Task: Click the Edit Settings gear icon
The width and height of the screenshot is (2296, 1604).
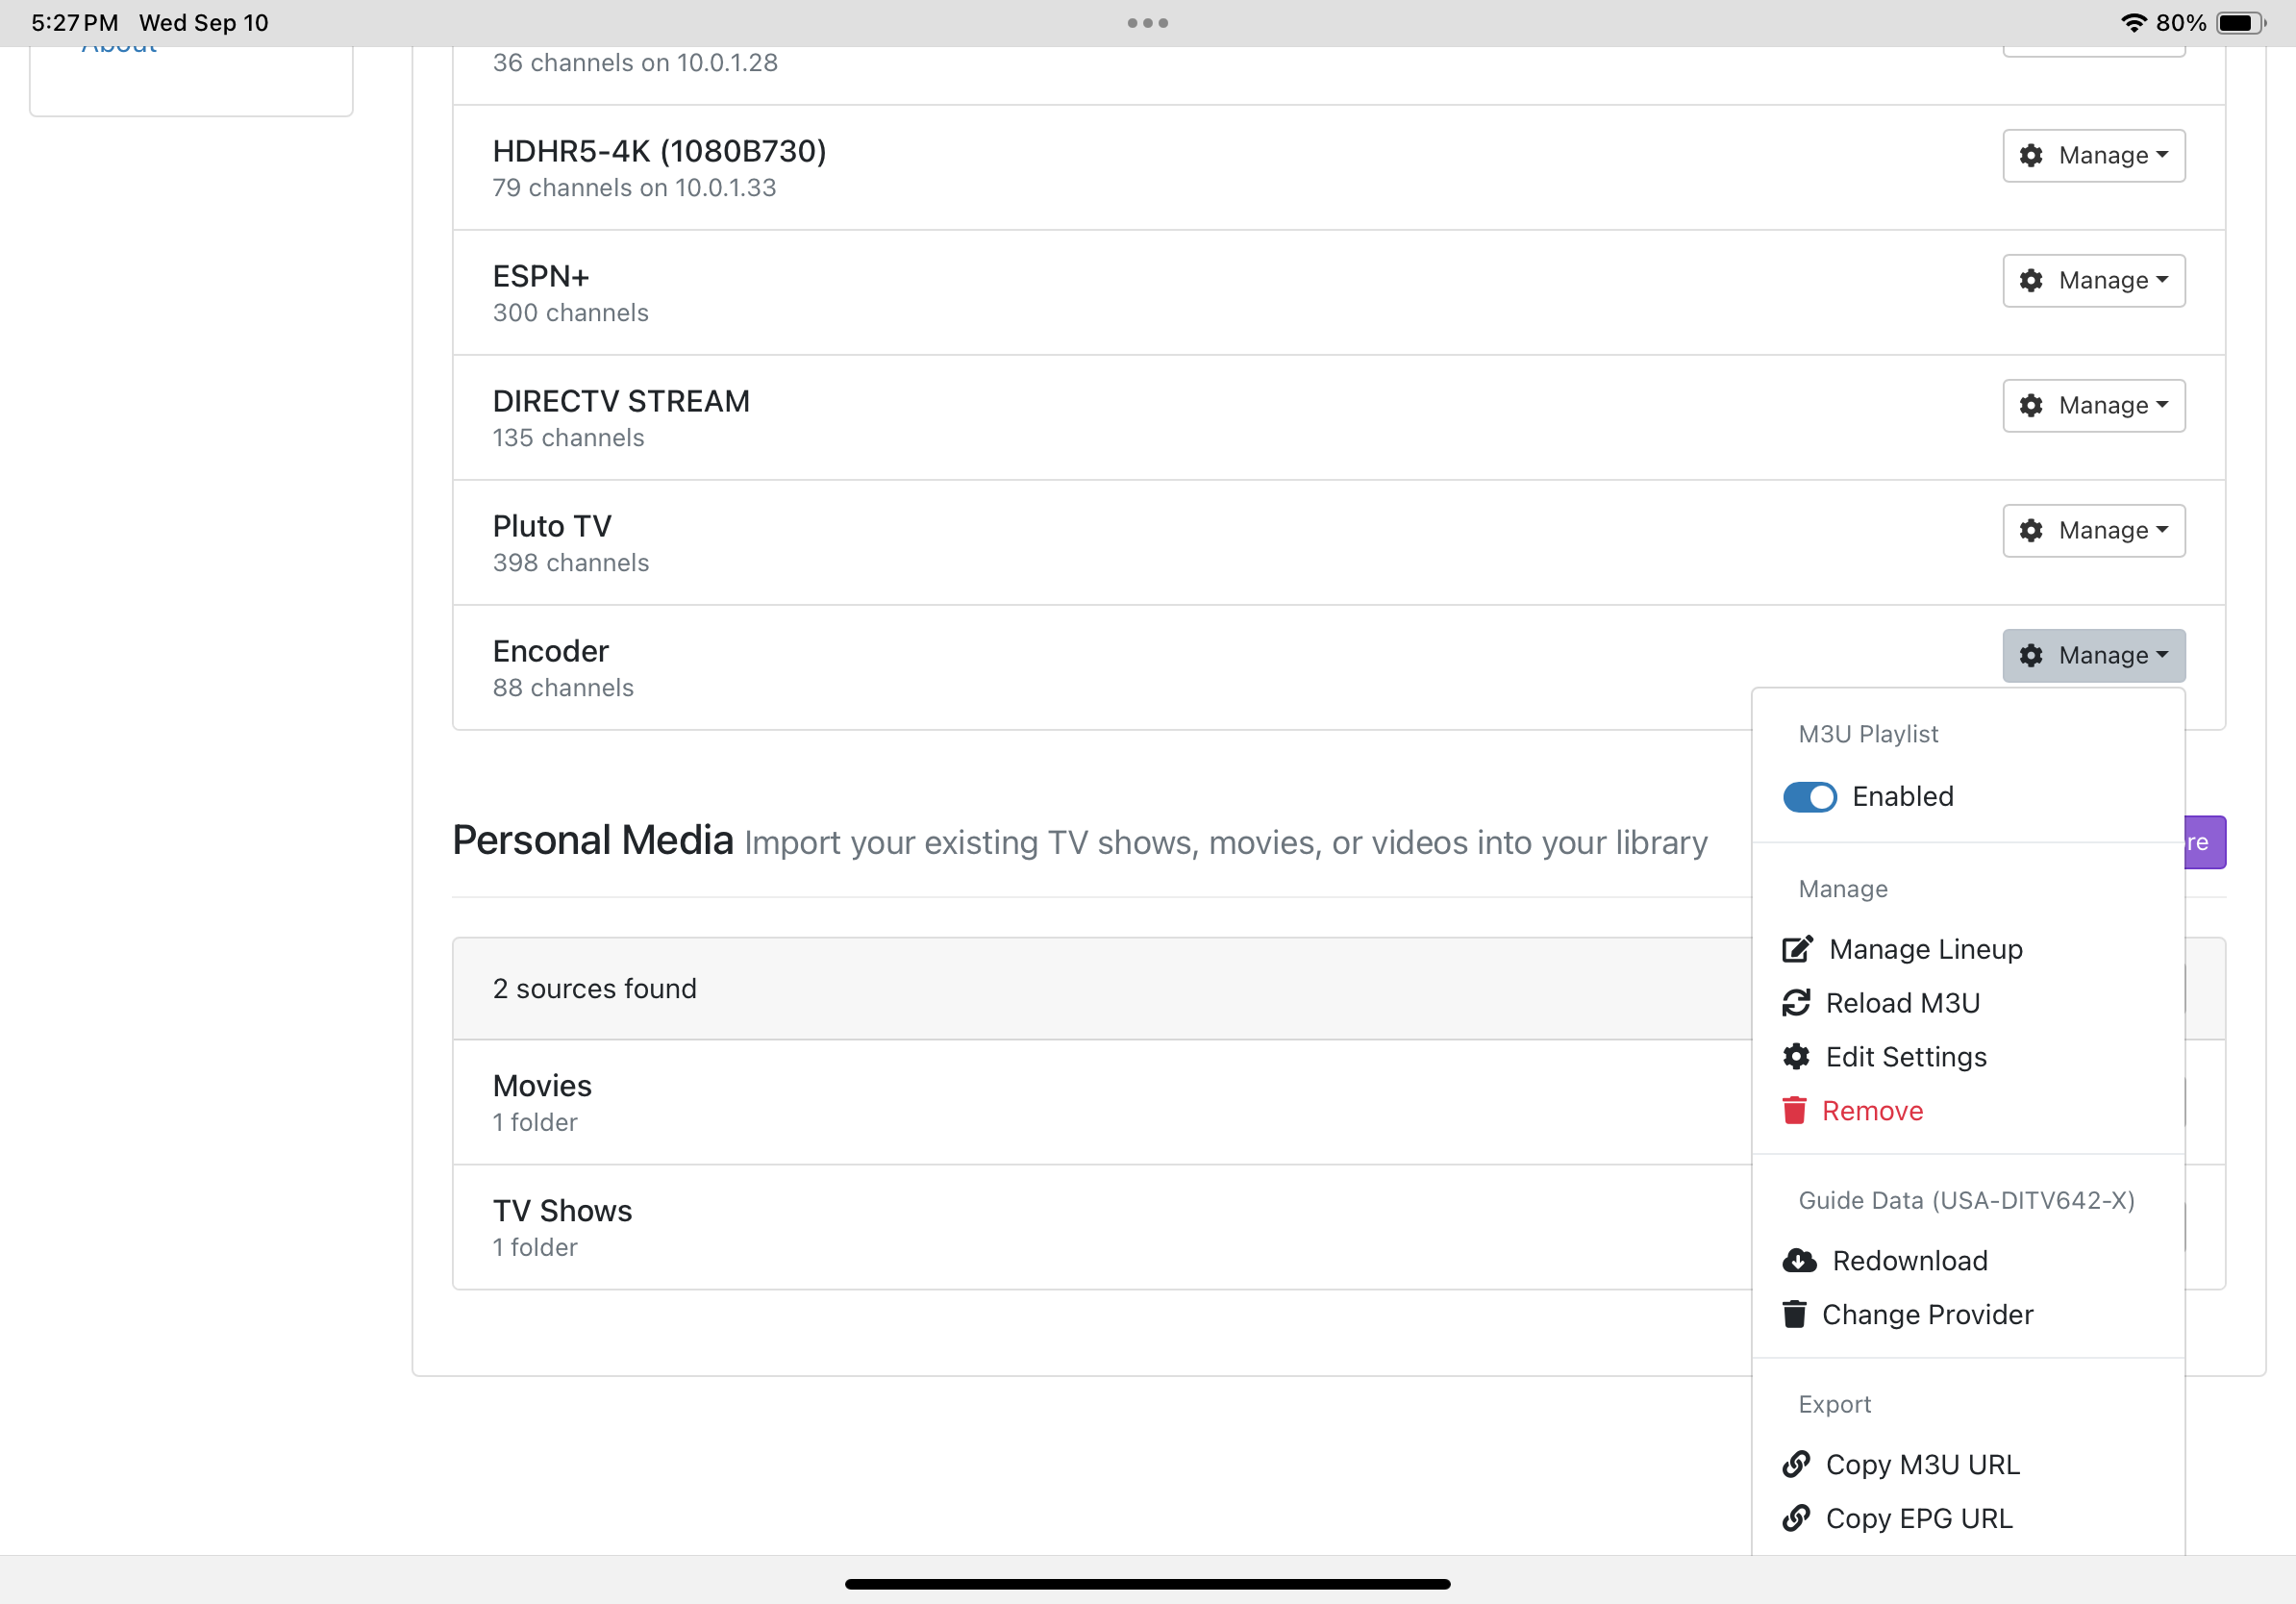Action: [x=1796, y=1057]
